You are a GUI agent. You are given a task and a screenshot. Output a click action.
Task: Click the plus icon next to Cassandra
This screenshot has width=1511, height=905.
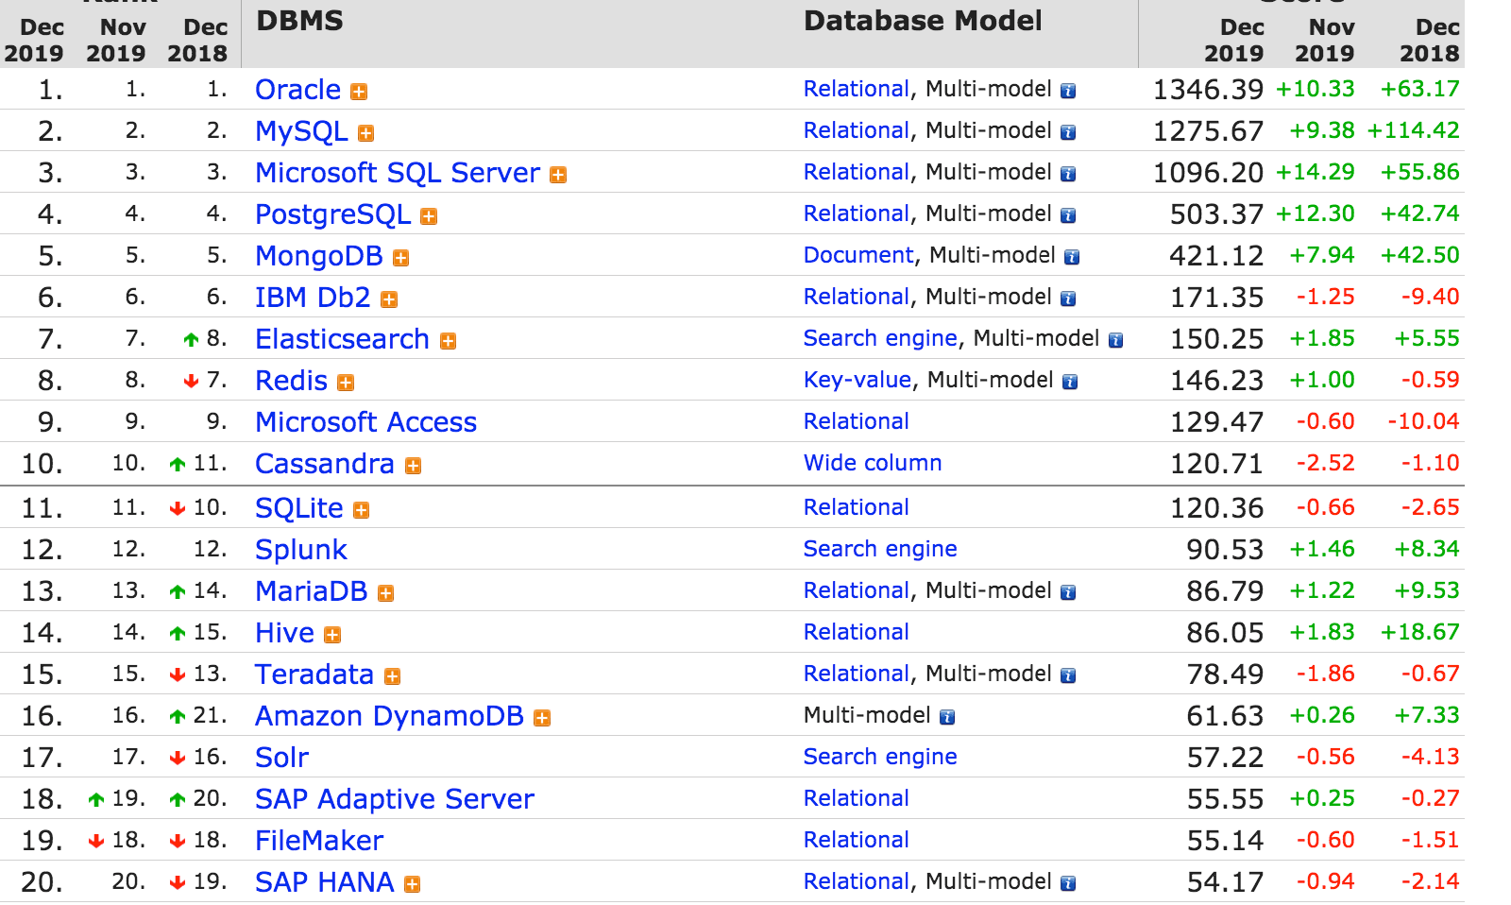(x=413, y=466)
